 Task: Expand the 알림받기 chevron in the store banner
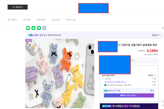coord(160,35)
